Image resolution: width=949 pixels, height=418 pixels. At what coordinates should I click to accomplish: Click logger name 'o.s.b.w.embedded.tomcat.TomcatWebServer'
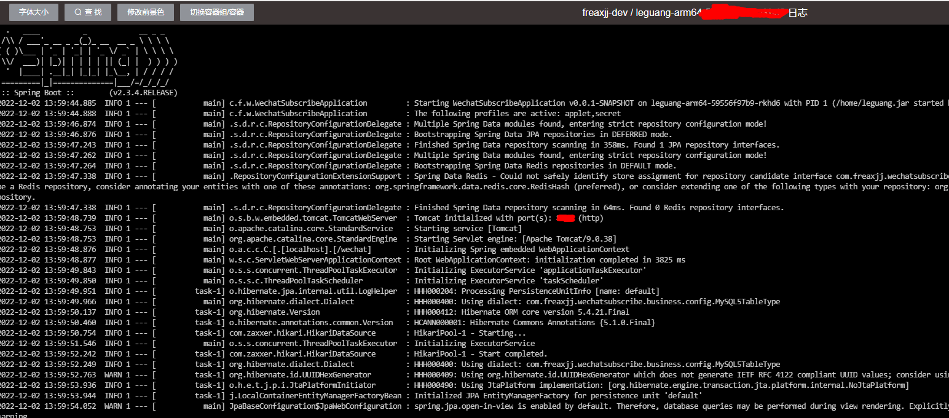pos(313,218)
